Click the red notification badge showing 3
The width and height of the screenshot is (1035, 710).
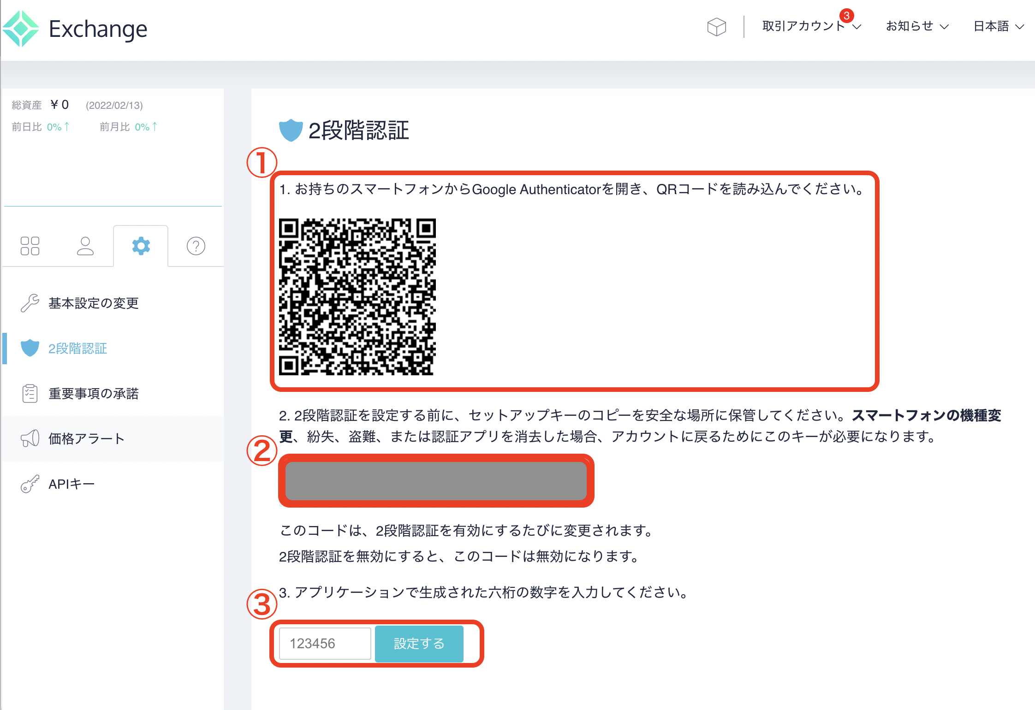[846, 16]
